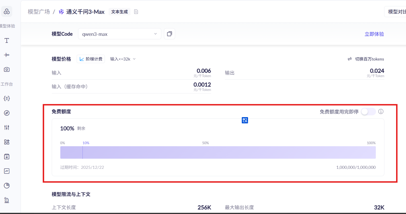The width and height of the screenshot is (406, 214).
Task: Click the 文本生成 tag
Action: point(119,12)
